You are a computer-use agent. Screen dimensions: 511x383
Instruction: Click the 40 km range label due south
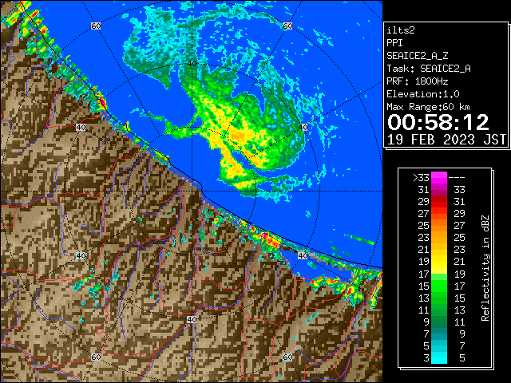point(192,319)
